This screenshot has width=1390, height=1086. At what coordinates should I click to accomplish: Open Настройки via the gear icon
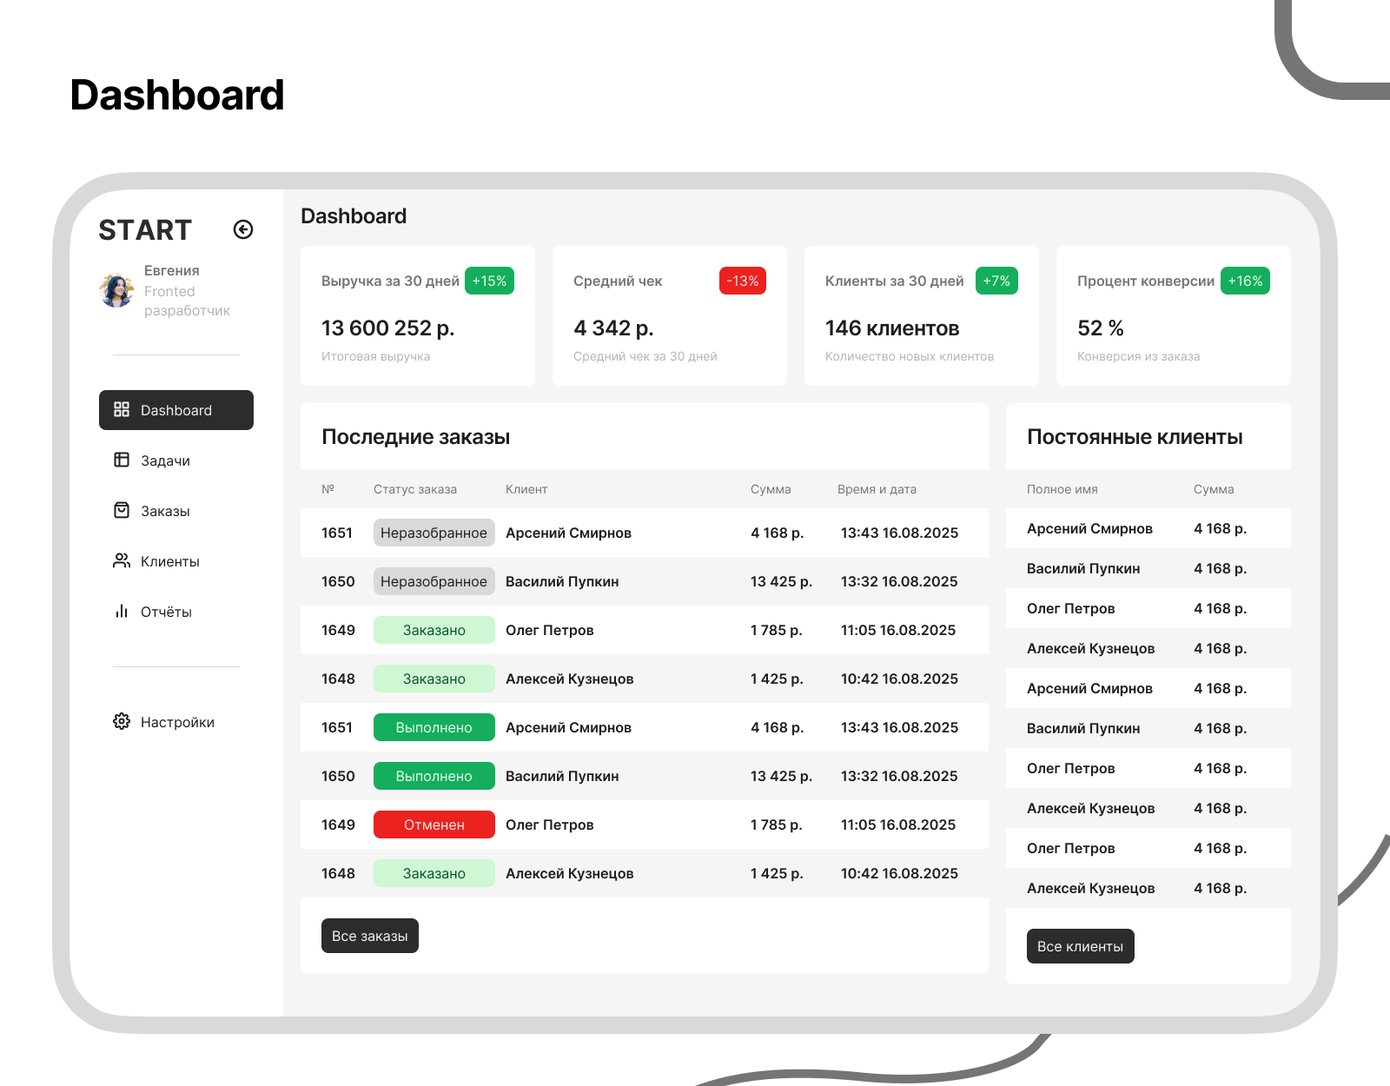tap(122, 721)
